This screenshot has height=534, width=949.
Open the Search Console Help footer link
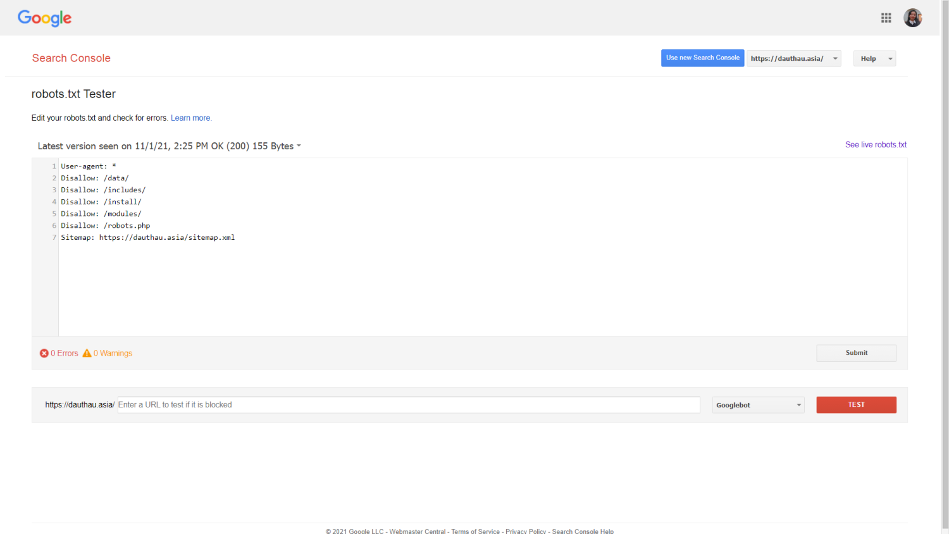tap(583, 530)
